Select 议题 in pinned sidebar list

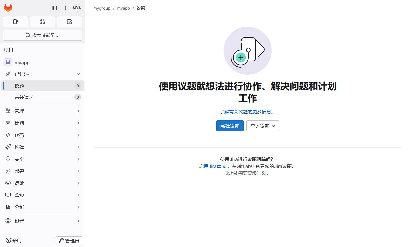[x=19, y=86]
